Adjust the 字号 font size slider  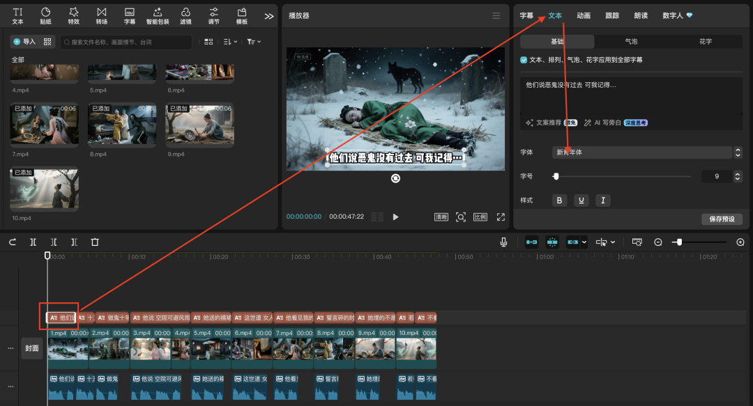(x=556, y=177)
